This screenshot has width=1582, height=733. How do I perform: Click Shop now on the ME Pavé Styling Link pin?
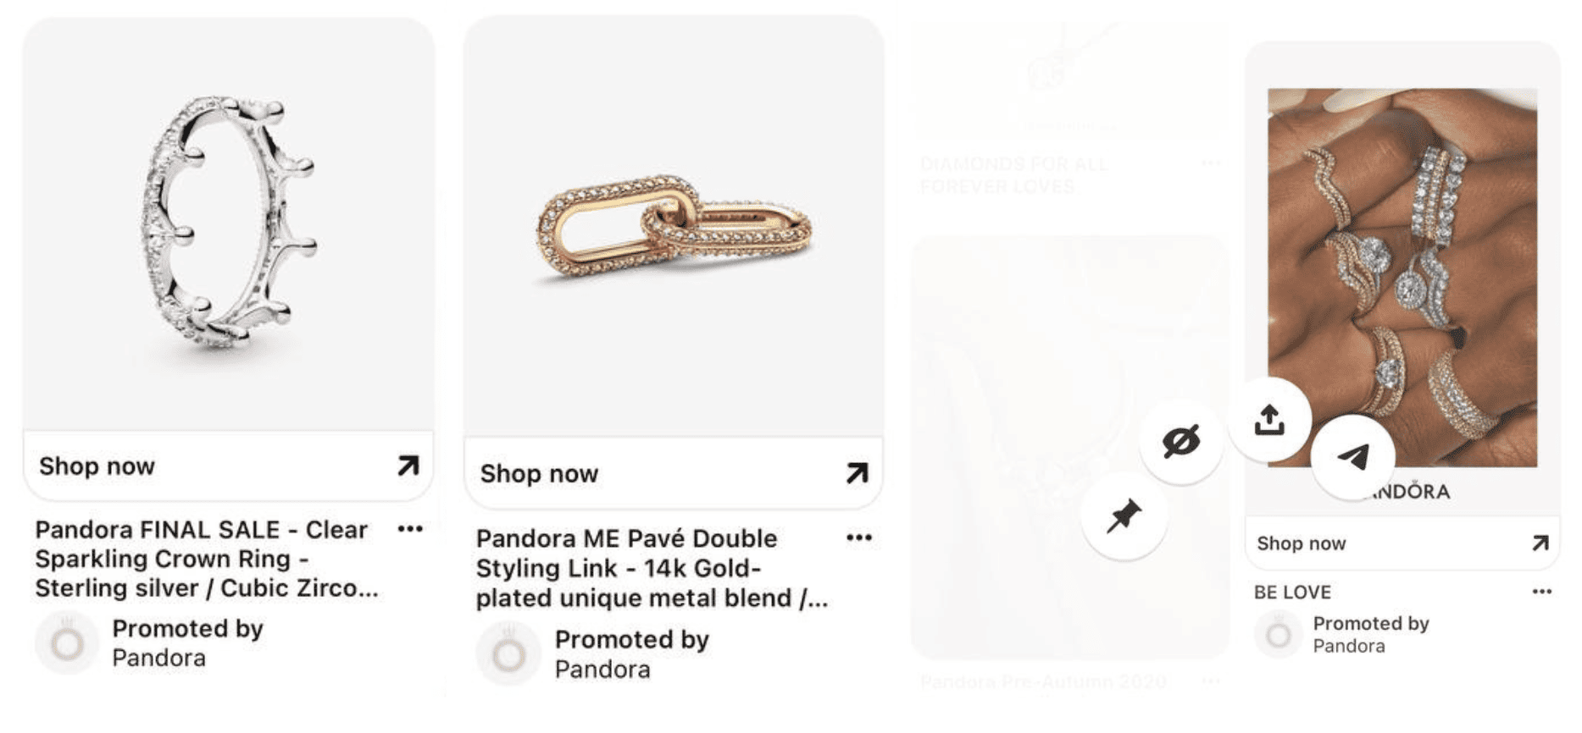540,474
